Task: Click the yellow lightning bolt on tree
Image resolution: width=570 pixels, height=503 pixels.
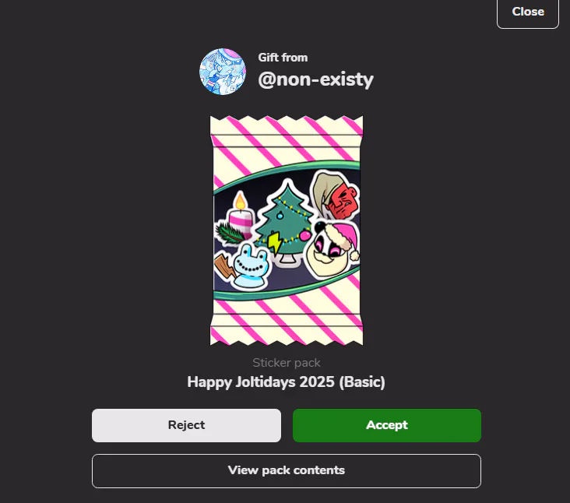Action: coord(275,243)
